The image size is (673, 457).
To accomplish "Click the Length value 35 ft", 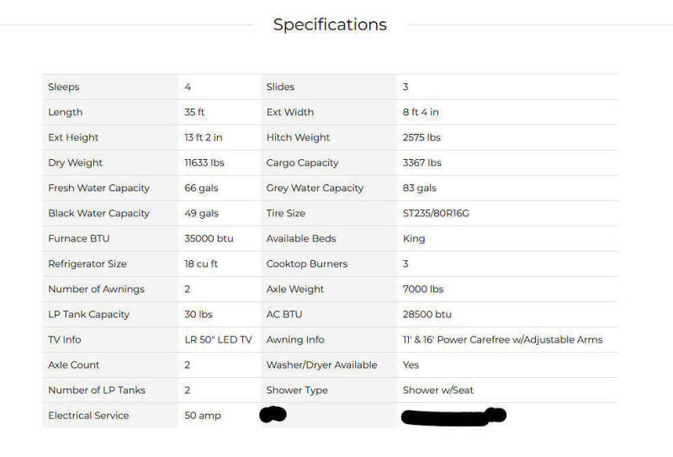I will point(194,112).
